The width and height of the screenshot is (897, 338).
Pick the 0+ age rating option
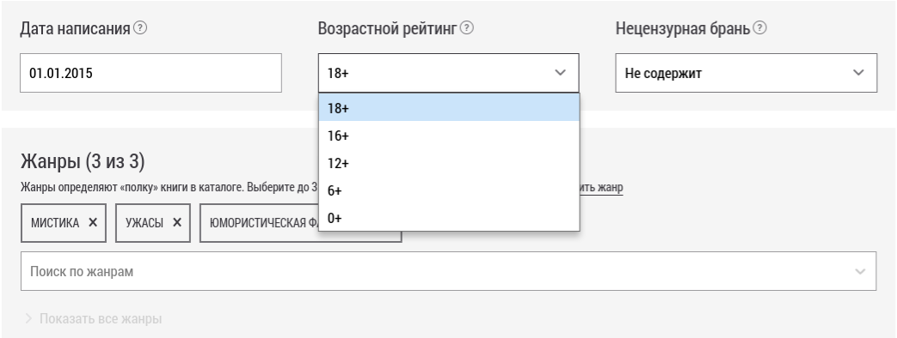(x=449, y=218)
